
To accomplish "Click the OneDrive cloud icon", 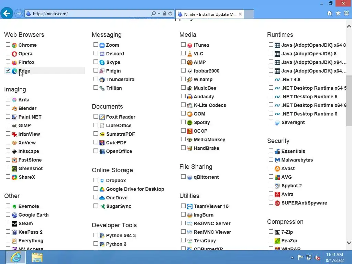I will (x=102, y=198).
